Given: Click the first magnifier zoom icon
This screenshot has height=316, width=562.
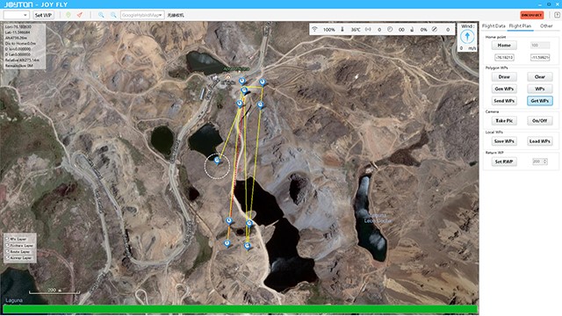Looking at the screenshot, I should coord(101,15).
